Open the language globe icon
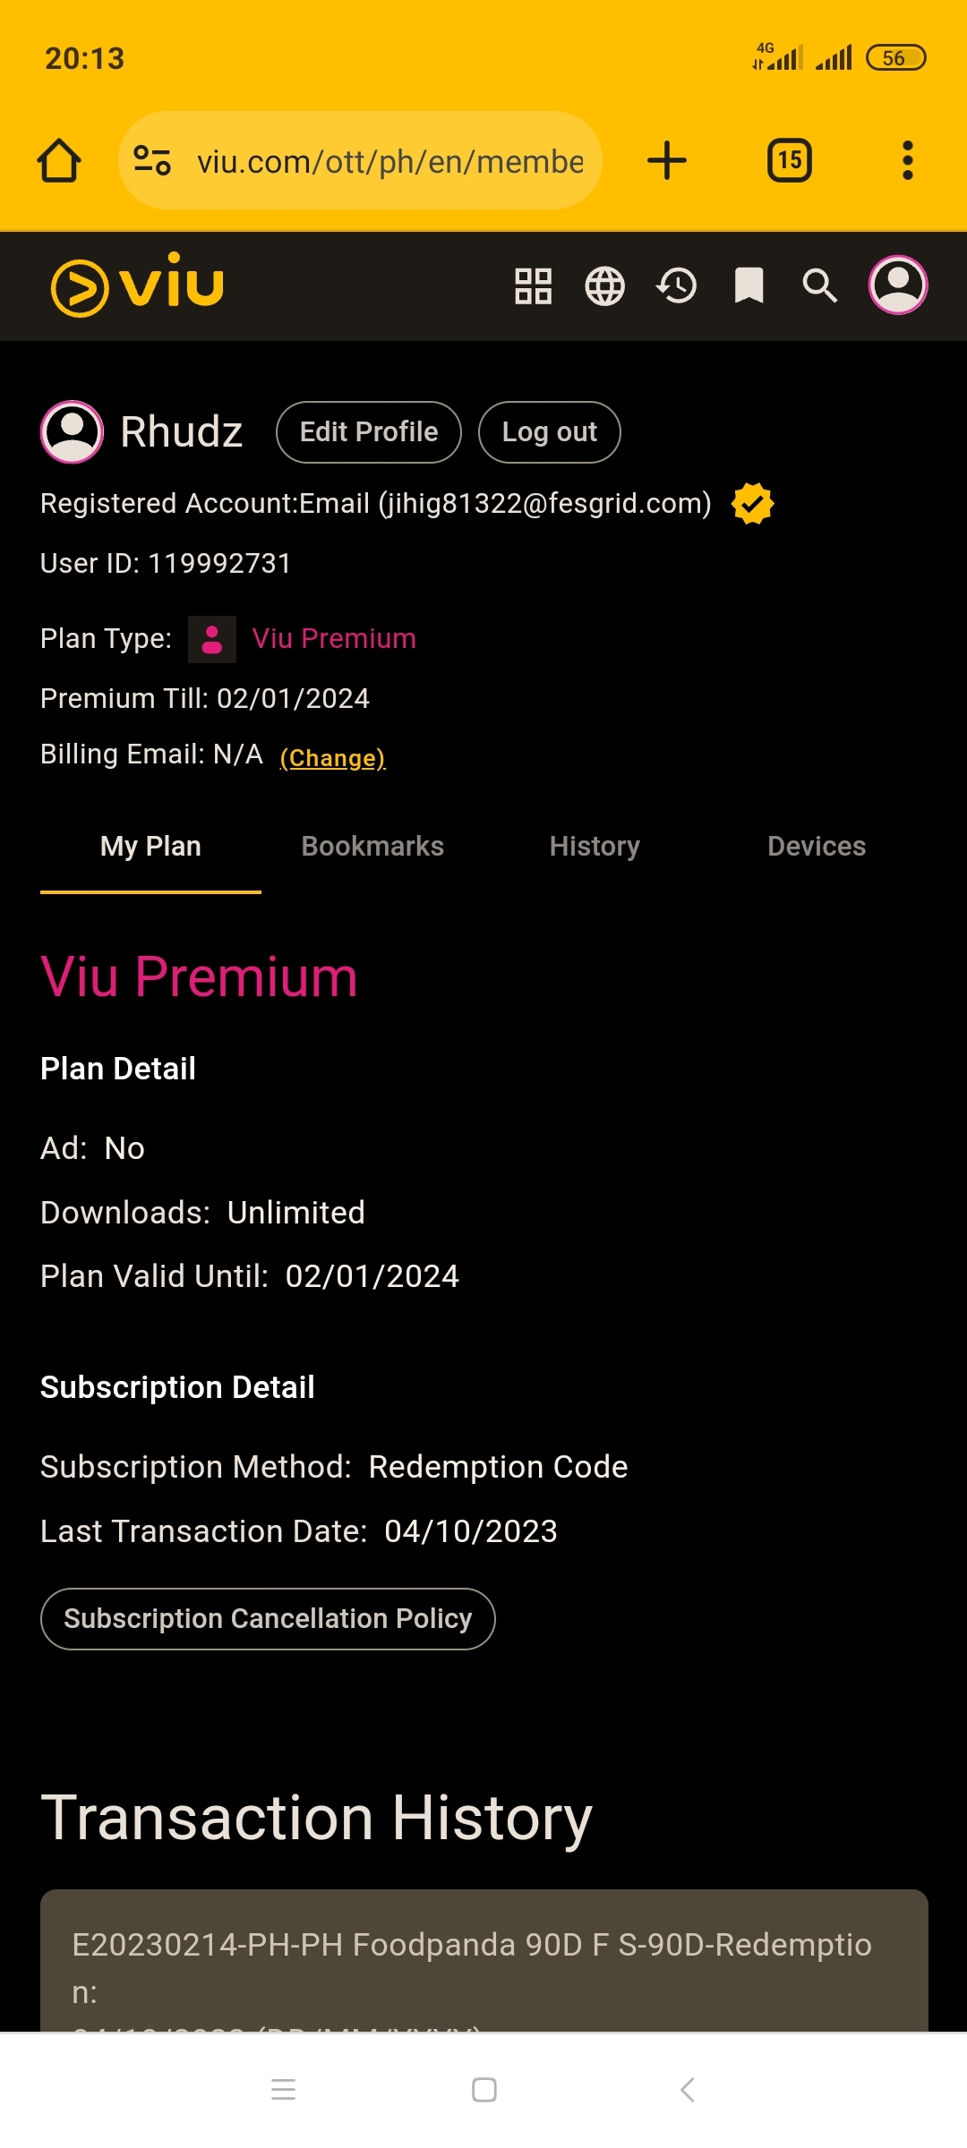 point(605,286)
